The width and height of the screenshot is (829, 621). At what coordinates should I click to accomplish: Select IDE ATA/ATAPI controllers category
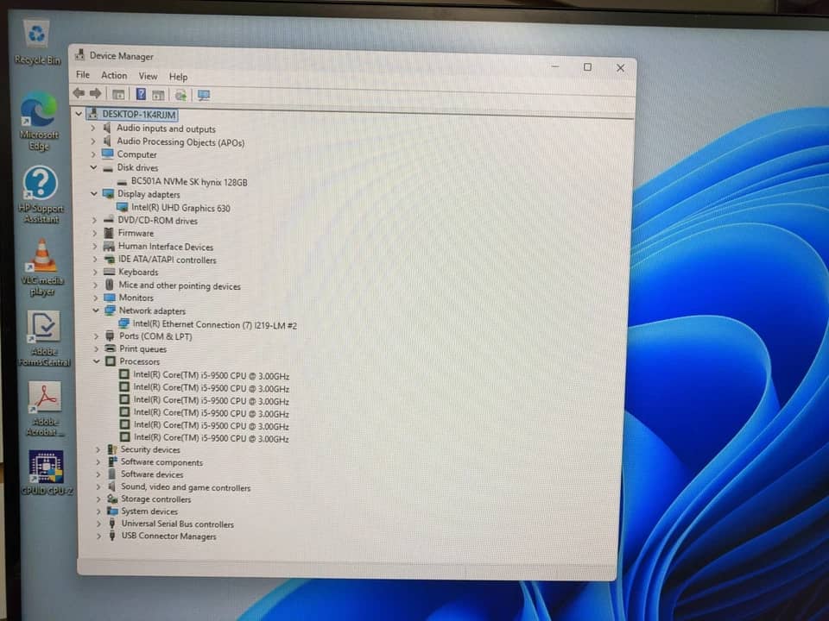167,260
